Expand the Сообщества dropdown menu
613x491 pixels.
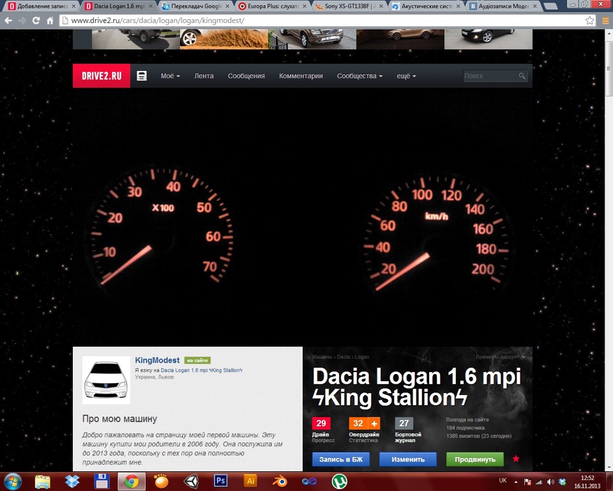[x=359, y=75]
